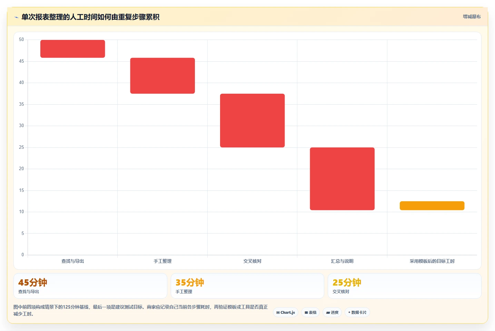
Task: Select the 数据卡片 tag chip
Action: pyautogui.click(x=357, y=312)
